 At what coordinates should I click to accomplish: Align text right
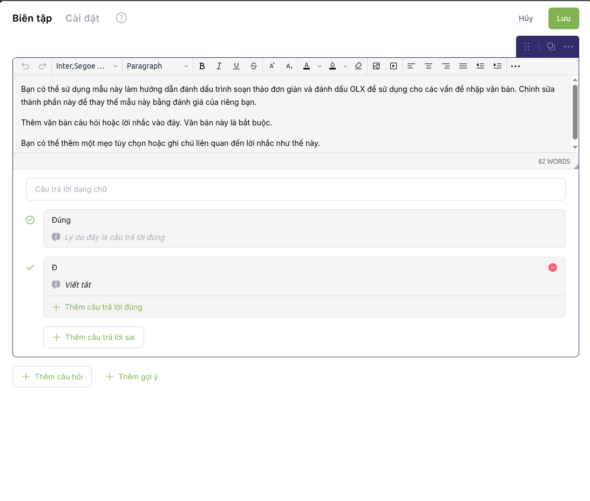point(446,66)
